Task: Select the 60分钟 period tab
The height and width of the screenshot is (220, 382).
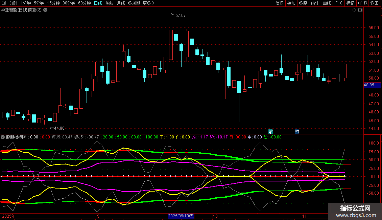Action: tap(84, 3)
